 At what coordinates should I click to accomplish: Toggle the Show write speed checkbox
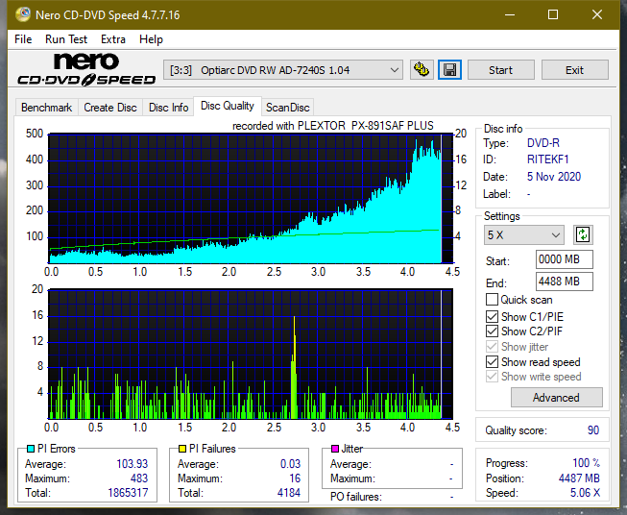click(x=492, y=377)
